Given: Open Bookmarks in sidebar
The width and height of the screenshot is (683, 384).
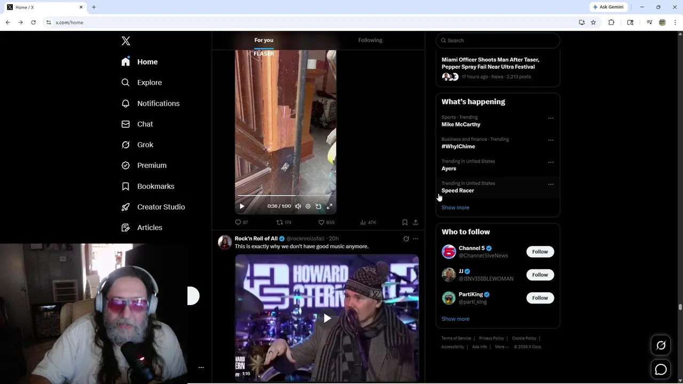Looking at the screenshot, I should pyautogui.click(x=148, y=186).
